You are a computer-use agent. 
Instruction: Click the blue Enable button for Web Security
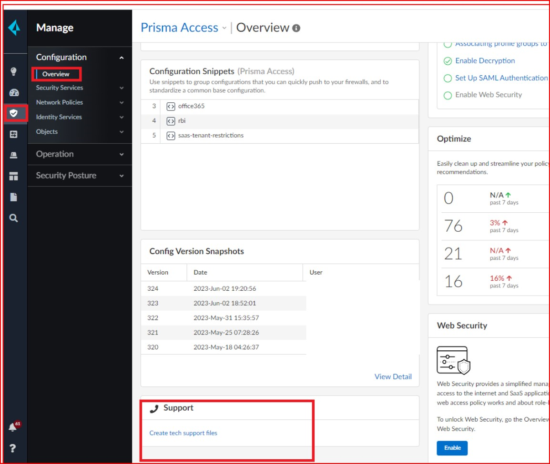click(452, 448)
